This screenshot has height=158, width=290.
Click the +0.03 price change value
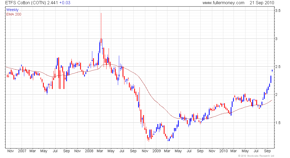pyautogui.click(x=65, y=3)
